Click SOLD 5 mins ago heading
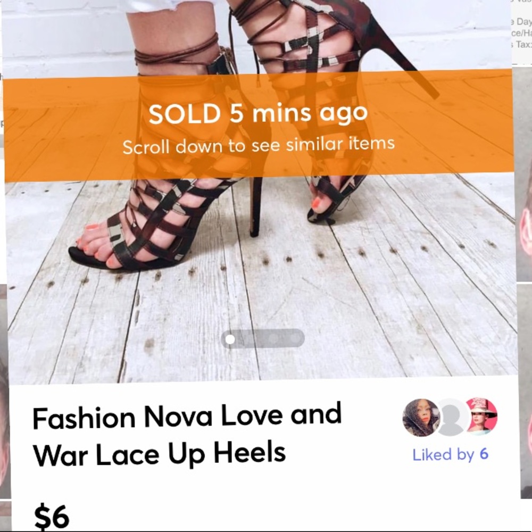The image size is (532, 532). click(259, 113)
